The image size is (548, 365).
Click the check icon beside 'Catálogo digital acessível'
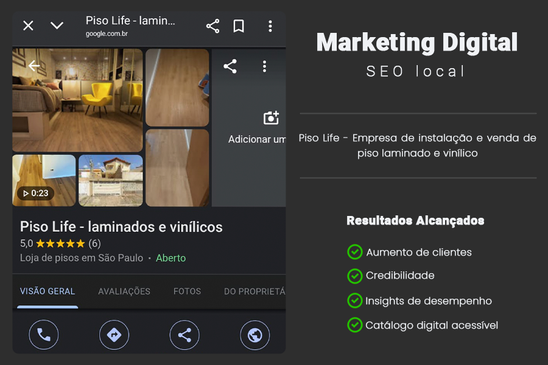[x=355, y=325]
